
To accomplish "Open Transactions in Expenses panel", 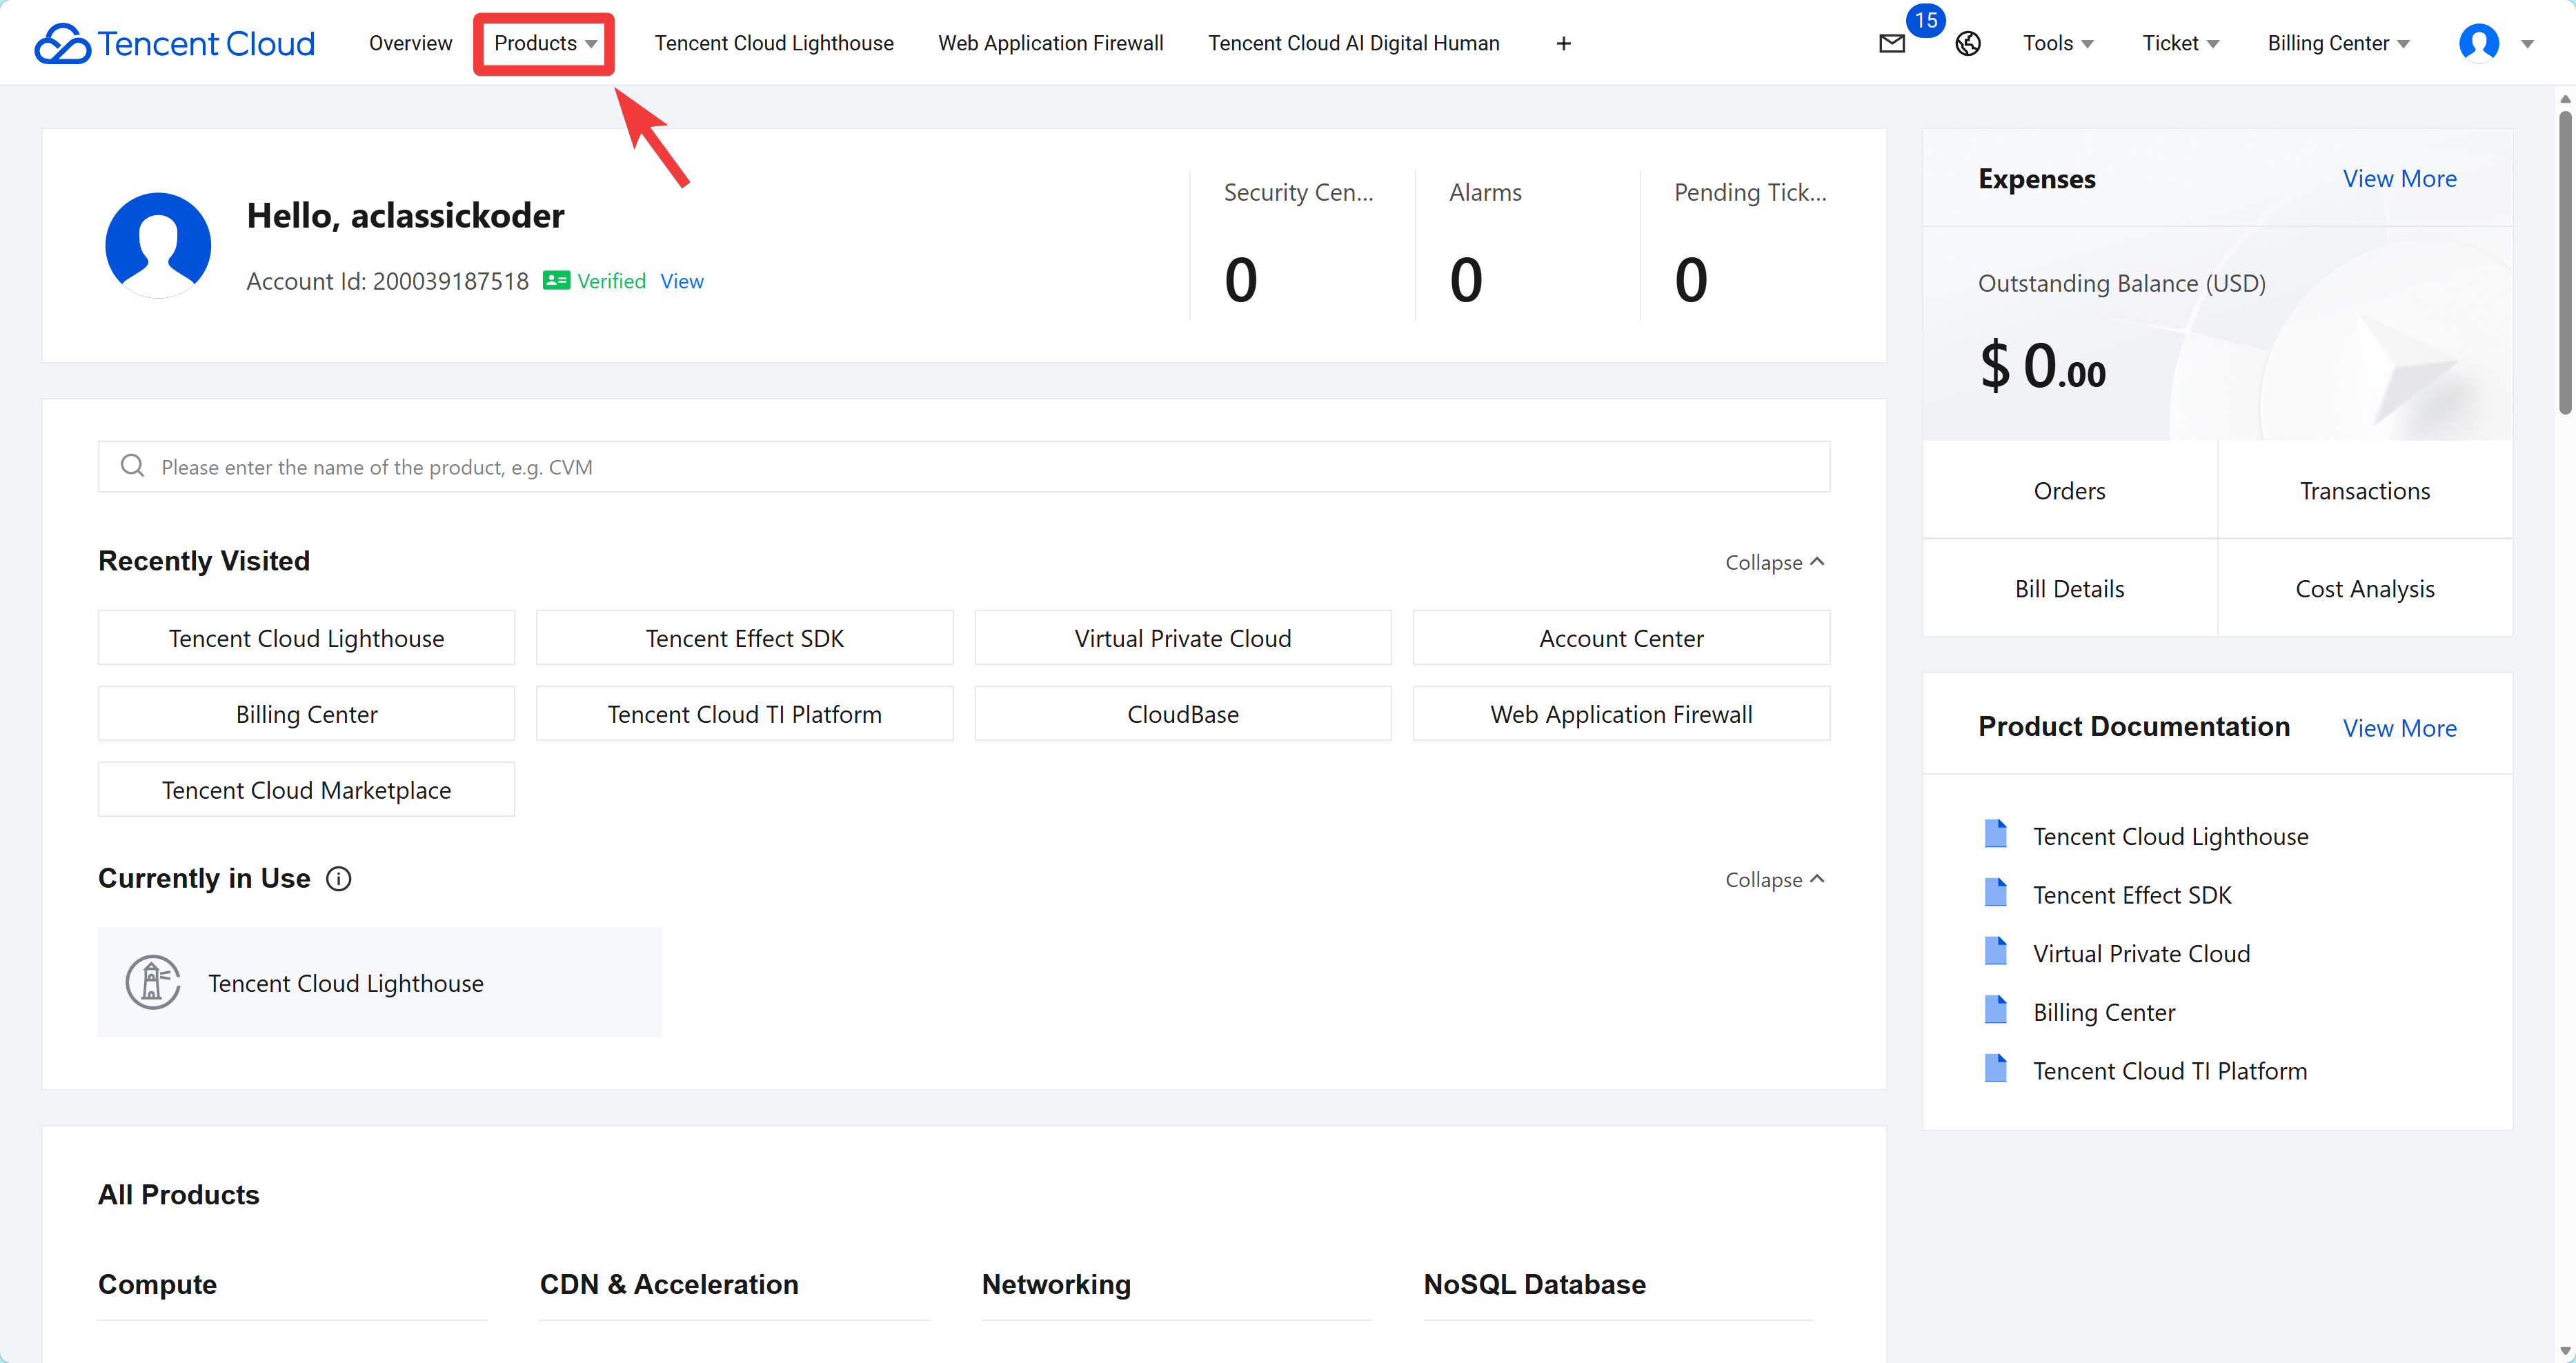I will [x=2365, y=490].
